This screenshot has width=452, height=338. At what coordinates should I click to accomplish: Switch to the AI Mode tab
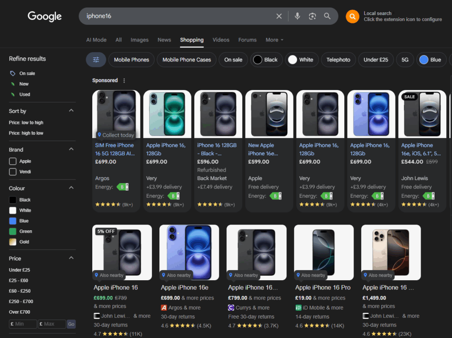[96, 40]
